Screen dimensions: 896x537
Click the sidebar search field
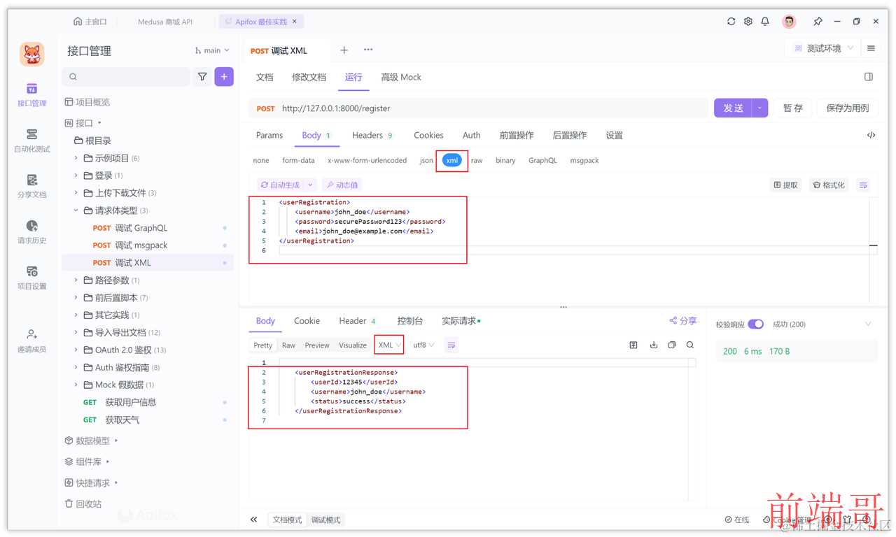point(126,77)
